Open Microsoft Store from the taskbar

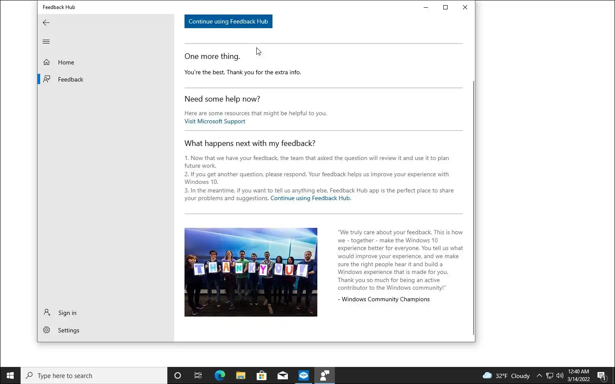[x=261, y=375]
